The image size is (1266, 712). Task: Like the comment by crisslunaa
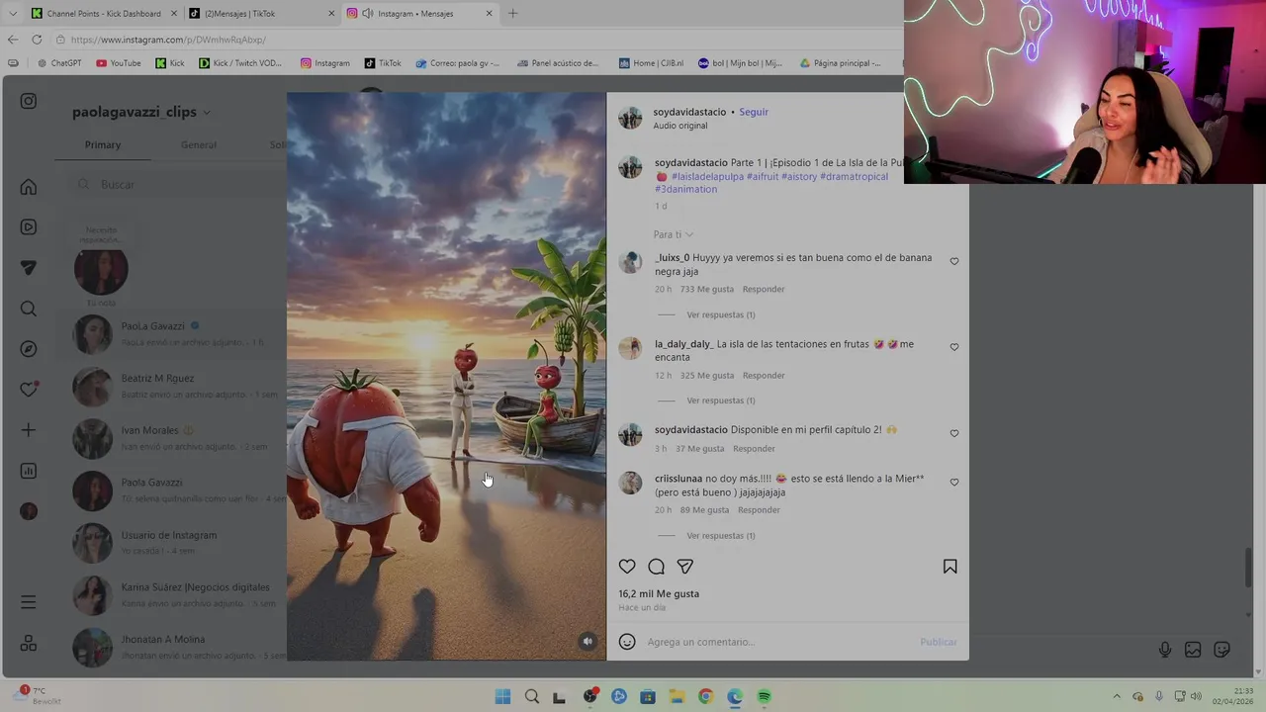[x=954, y=483]
